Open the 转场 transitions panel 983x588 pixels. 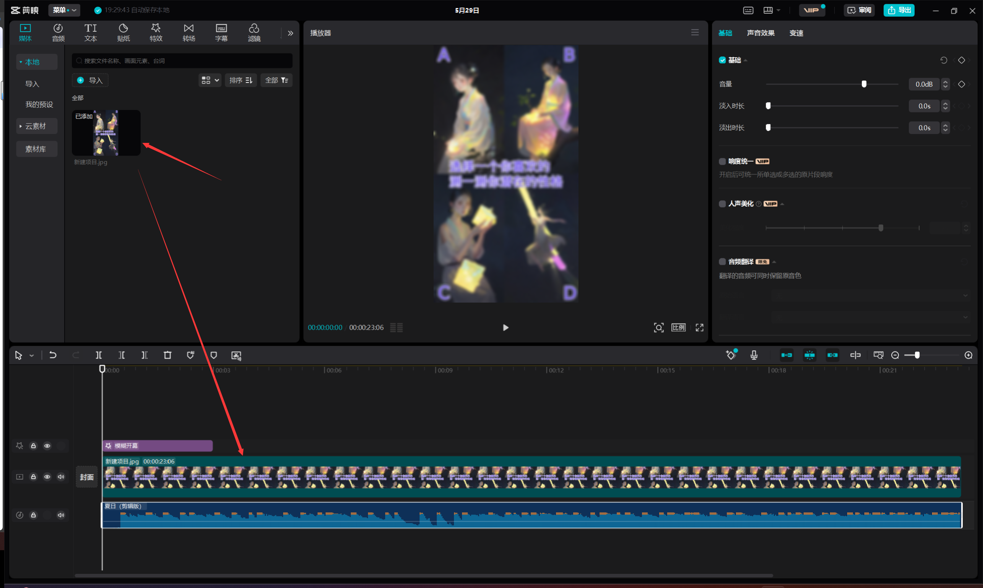[x=189, y=32]
